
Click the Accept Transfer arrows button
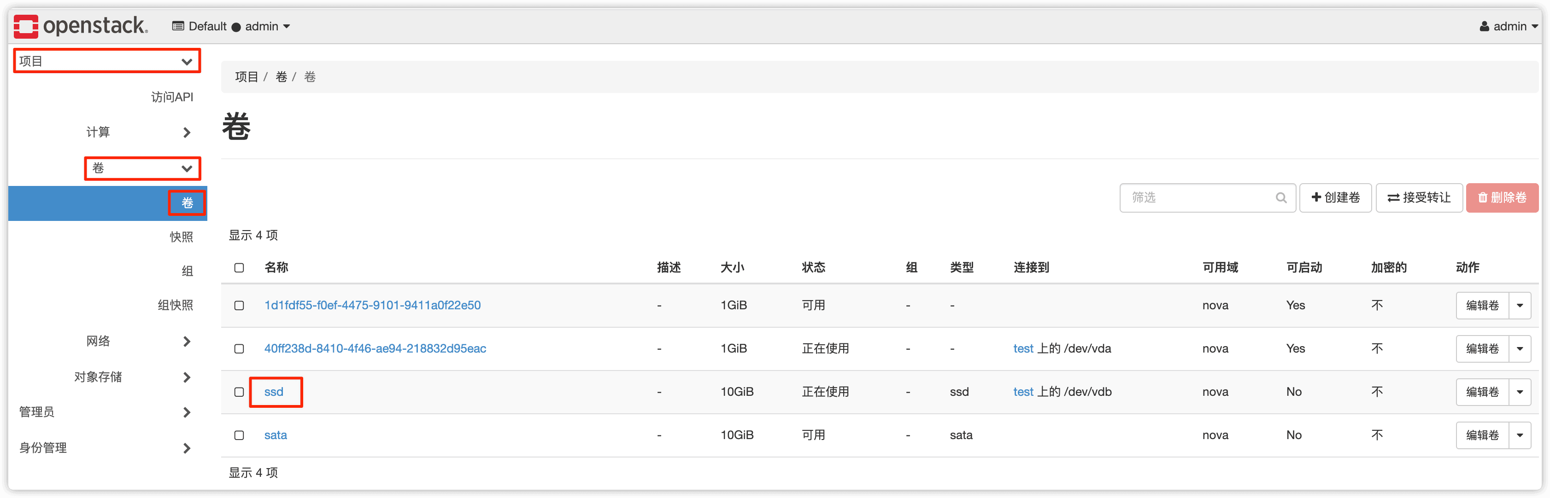pos(1419,197)
